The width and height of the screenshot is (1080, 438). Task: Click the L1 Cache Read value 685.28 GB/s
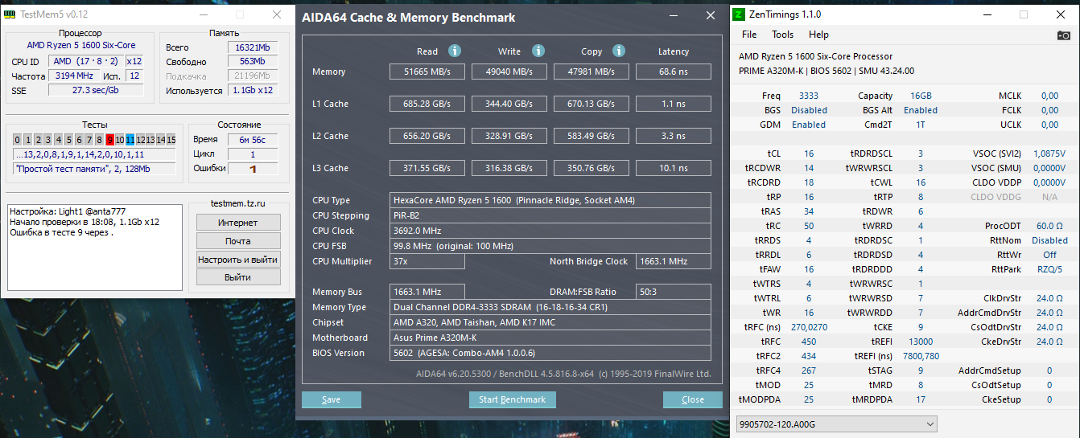tap(427, 104)
